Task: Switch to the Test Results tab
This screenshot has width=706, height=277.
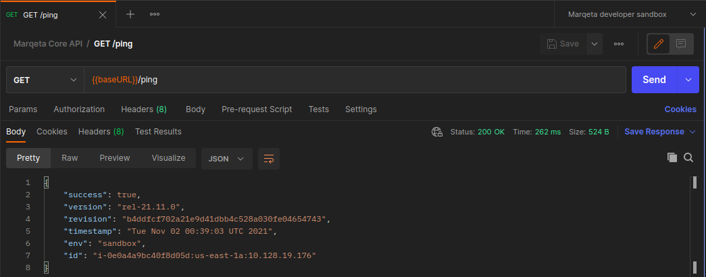Action: (158, 132)
